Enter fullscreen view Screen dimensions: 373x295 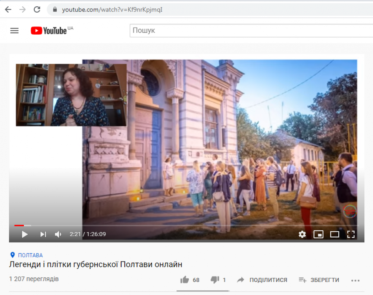point(351,234)
